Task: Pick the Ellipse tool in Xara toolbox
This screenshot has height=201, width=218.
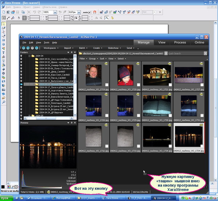Action: [4, 44]
